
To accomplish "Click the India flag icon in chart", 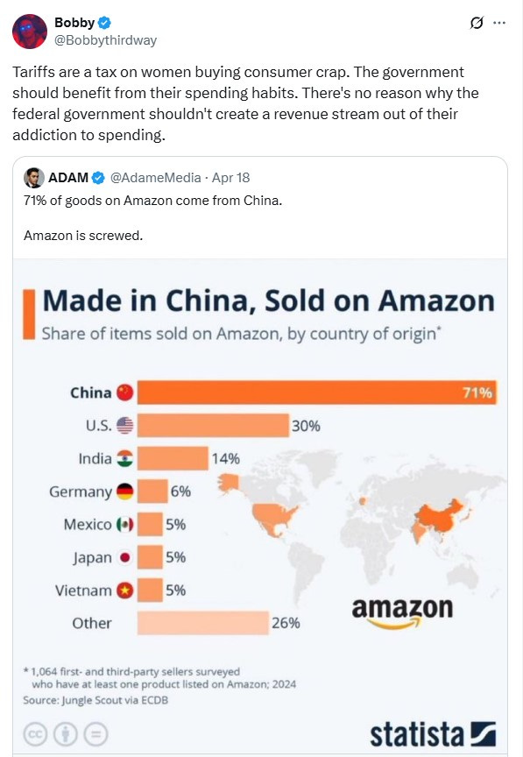I will (125, 458).
